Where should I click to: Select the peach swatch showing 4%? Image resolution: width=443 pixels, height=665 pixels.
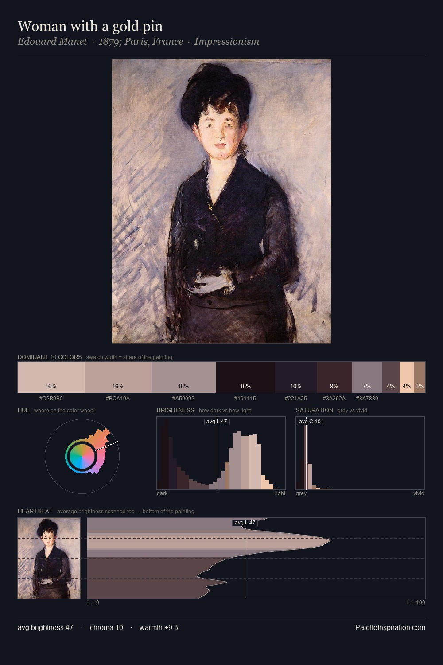pos(407,377)
